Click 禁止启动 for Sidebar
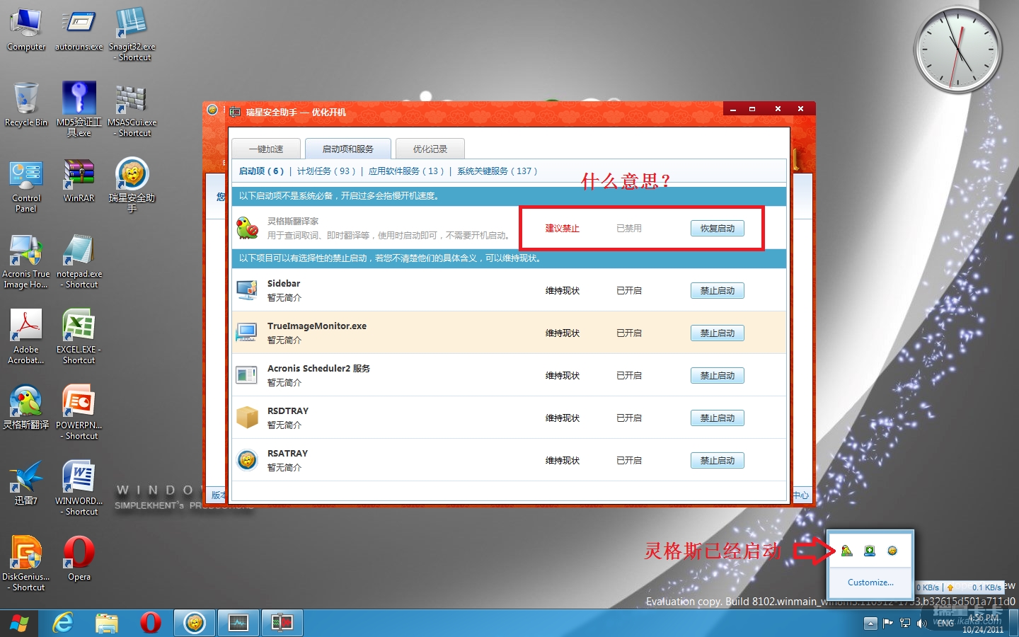The height and width of the screenshot is (637, 1019). coord(718,291)
